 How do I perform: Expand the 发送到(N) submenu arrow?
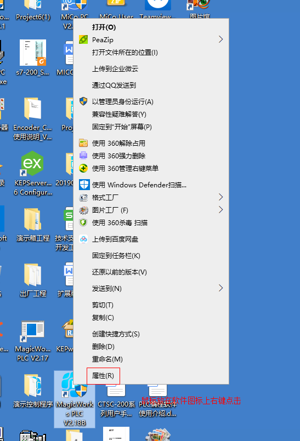click(221, 288)
